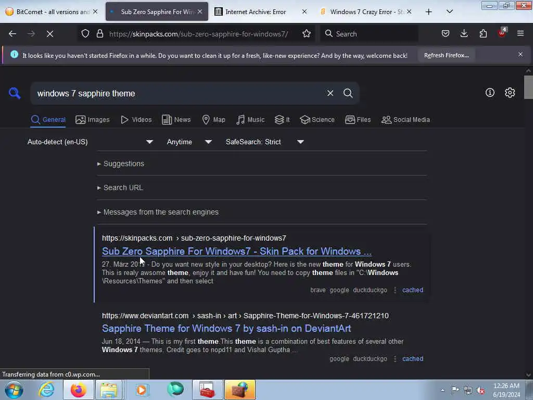Image resolution: width=533 pixels, height=400 pixels.
Task: Open the red toolbox taskbar icon
Action: click(207, 390)
